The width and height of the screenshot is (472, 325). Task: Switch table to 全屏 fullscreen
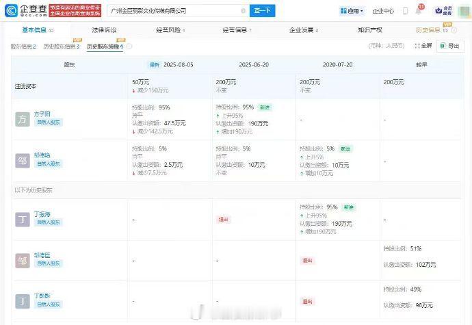click(x=423, y=46)
